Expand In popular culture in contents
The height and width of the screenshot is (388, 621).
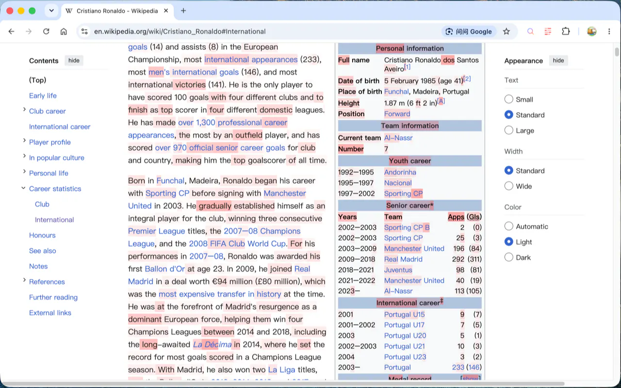pos(24,156)
